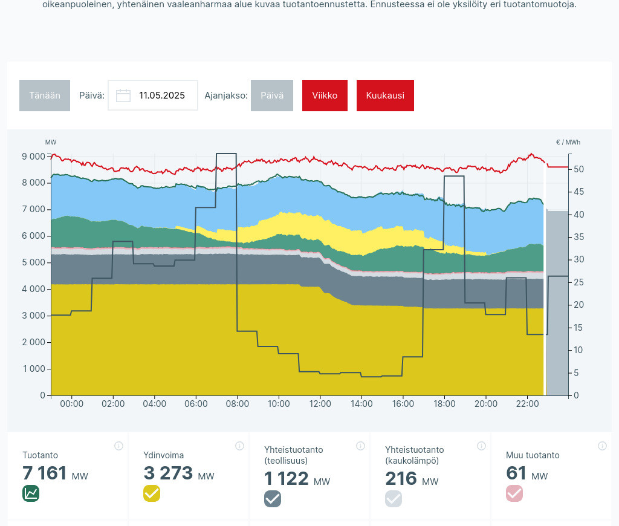Open the date picker showing 11.05.2025
The height and width of the screenshot is (526, 619).
[161, 96]
